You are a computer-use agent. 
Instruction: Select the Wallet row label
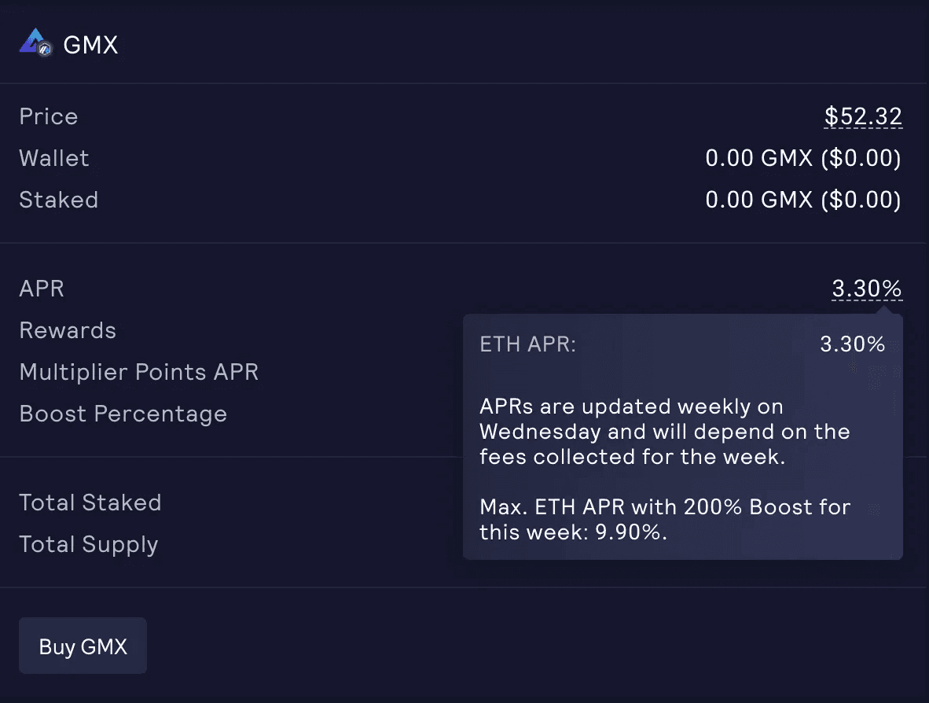tap(54, 158)
